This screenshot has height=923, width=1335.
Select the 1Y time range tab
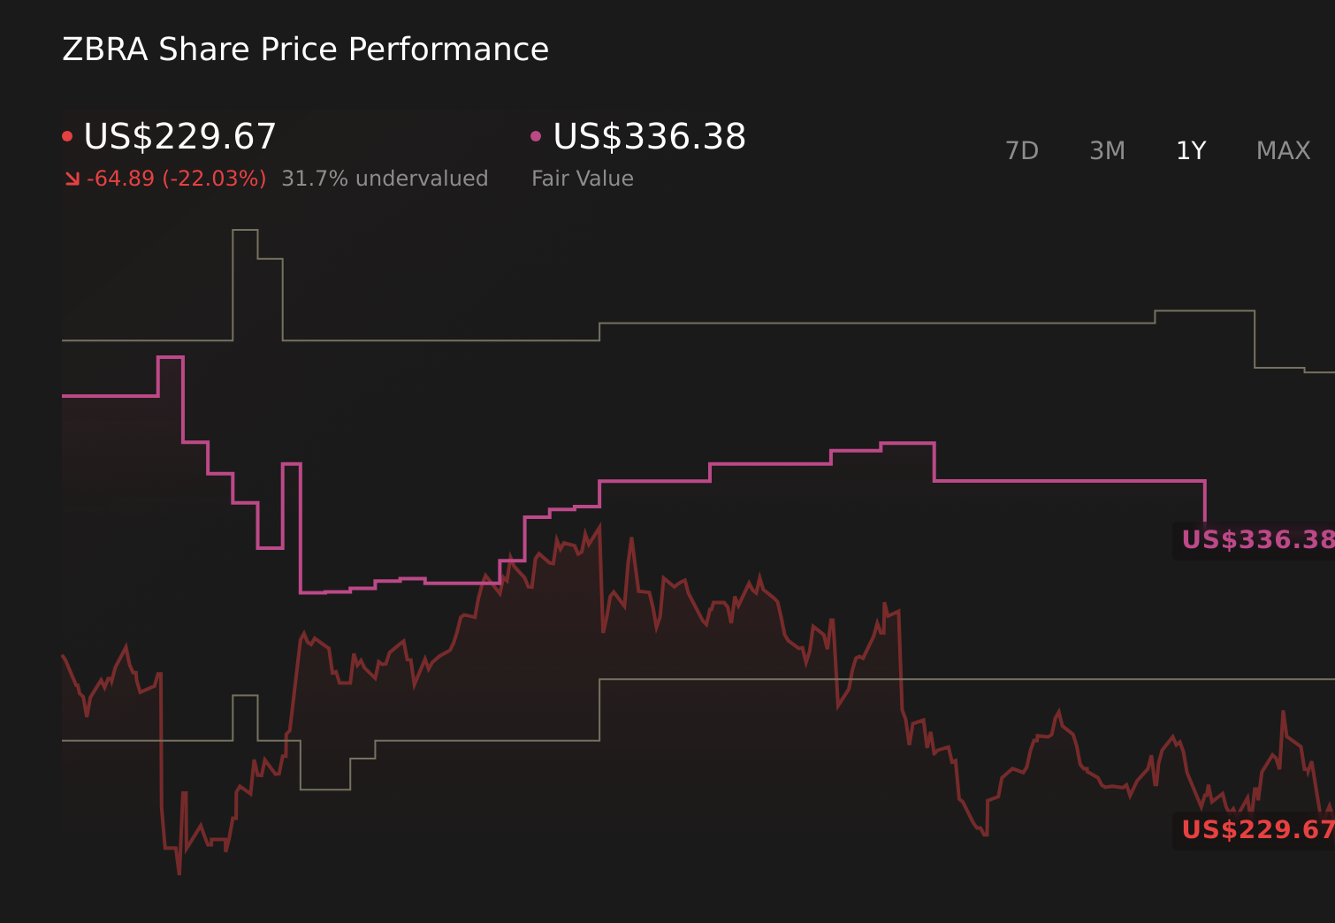pyautogui.click(x=1191, y=151)
